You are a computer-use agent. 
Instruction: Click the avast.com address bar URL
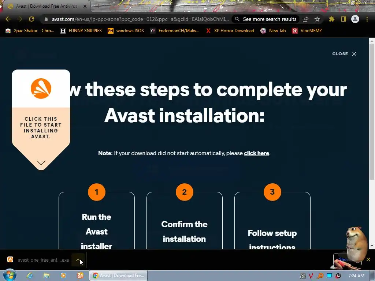(x=140, y=19)
